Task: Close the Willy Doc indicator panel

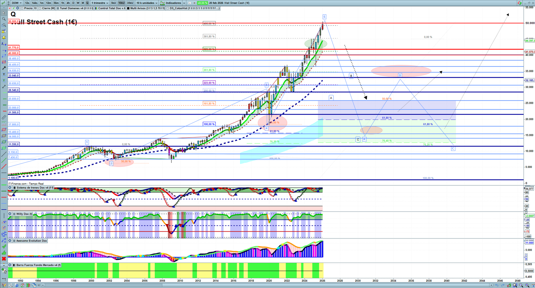Action: coord(10,214)
